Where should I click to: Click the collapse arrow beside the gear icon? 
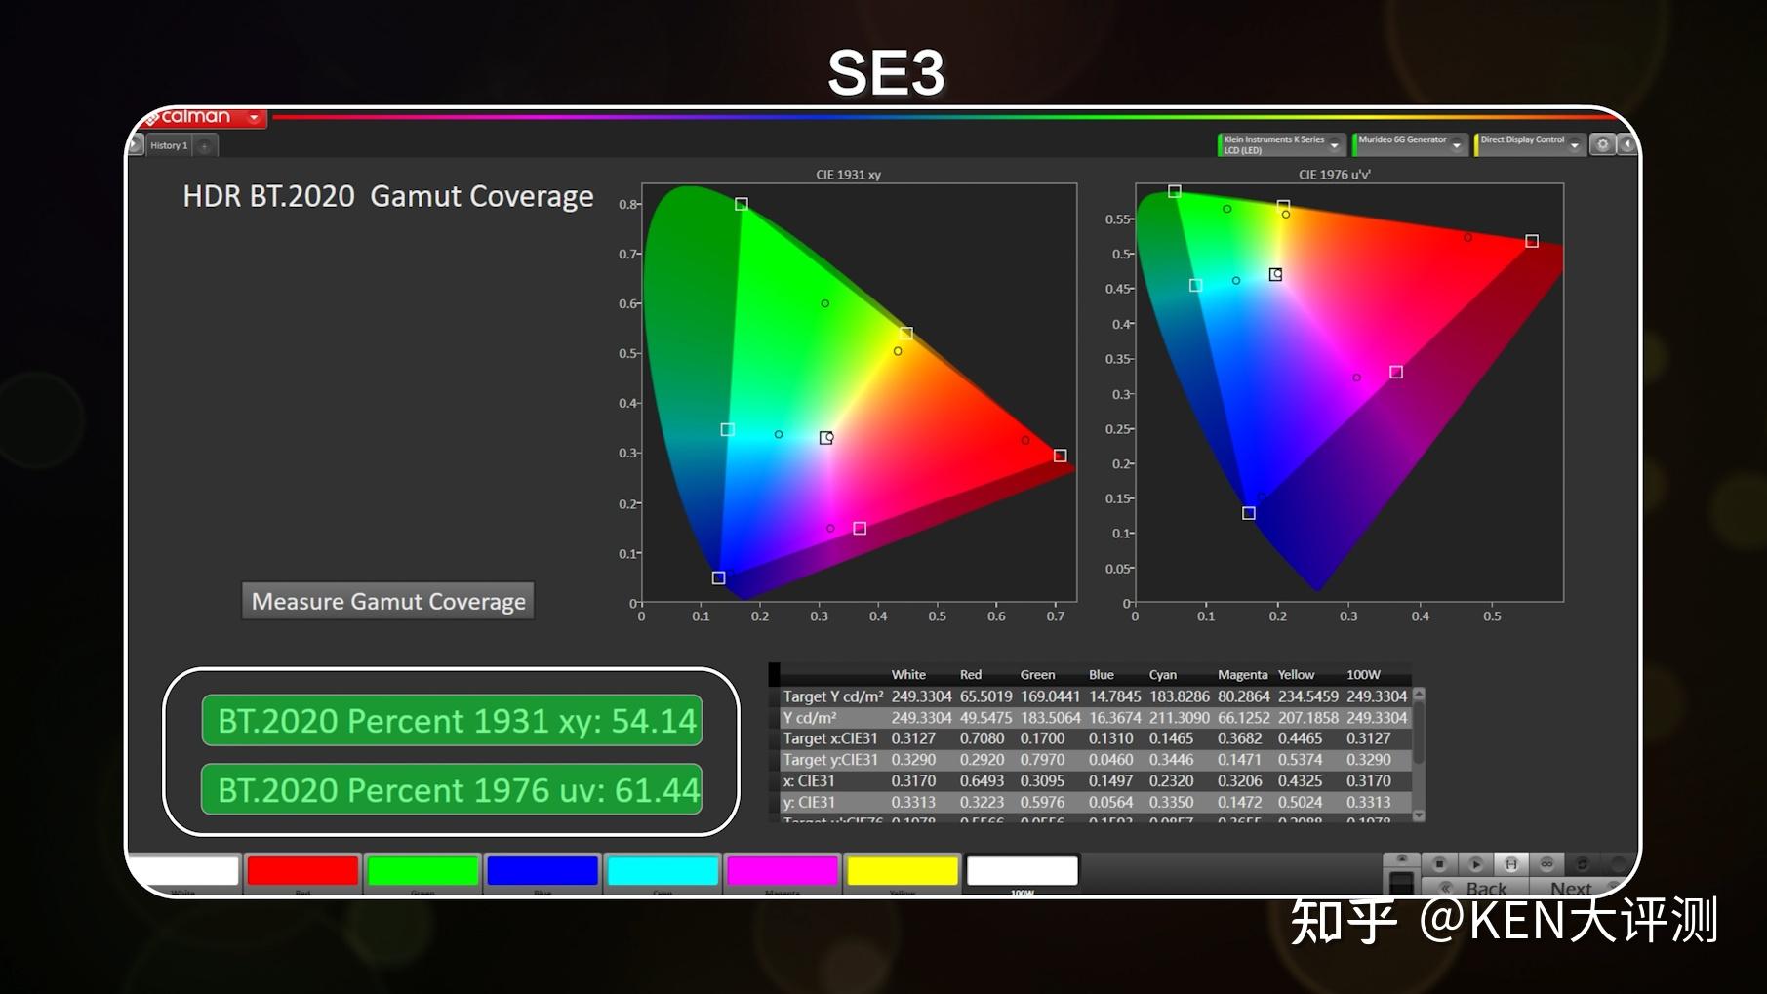point(1627,144)
